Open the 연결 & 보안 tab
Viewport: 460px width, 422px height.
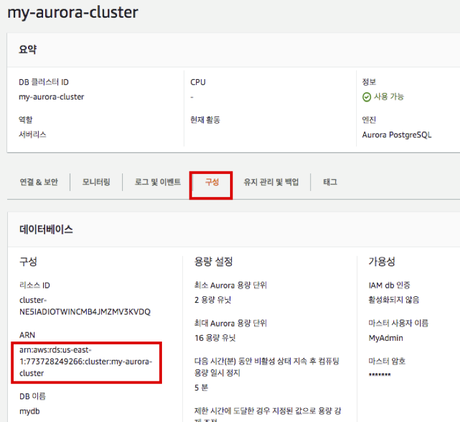click(x=39, y=182)
